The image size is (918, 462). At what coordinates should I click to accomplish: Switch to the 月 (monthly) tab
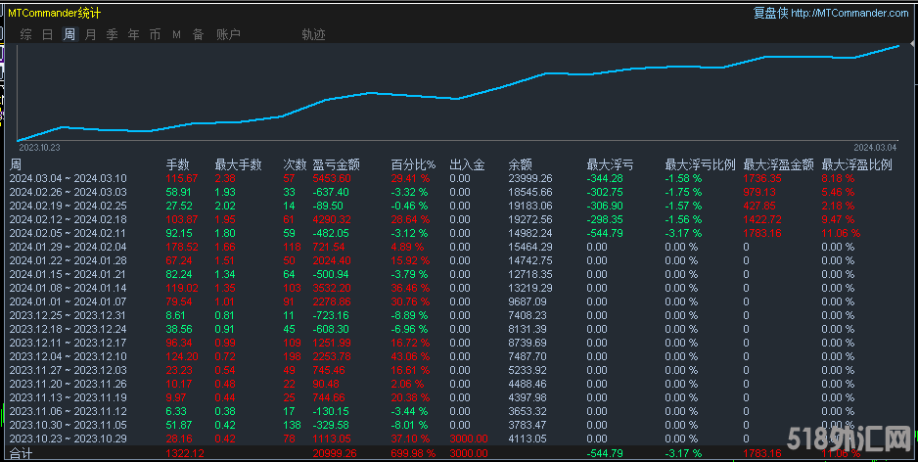[91, 34]
